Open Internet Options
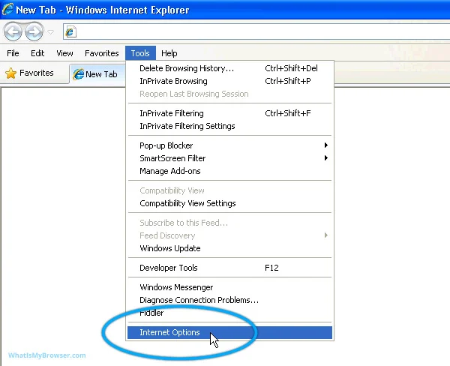Viewport: 450px width, 366px height. (x=230, y=332)
